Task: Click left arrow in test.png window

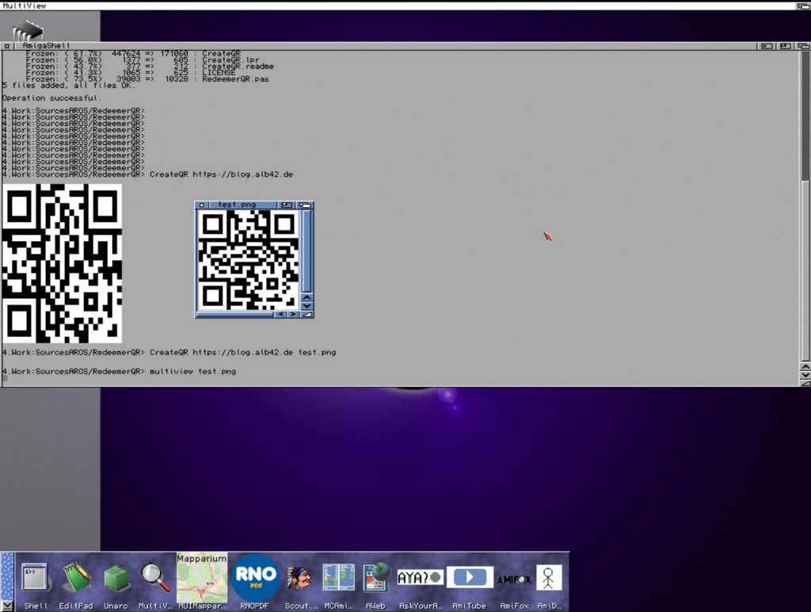Action: pyautogui.click(x=281, y=314)
